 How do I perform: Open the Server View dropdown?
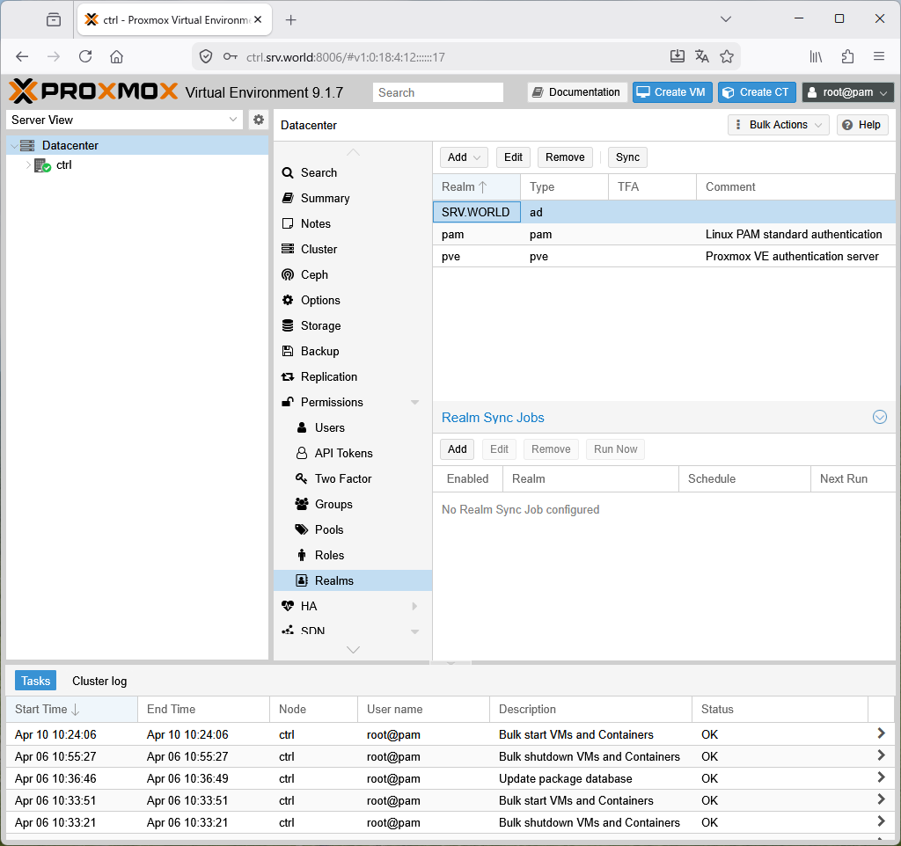click(232, 120)
